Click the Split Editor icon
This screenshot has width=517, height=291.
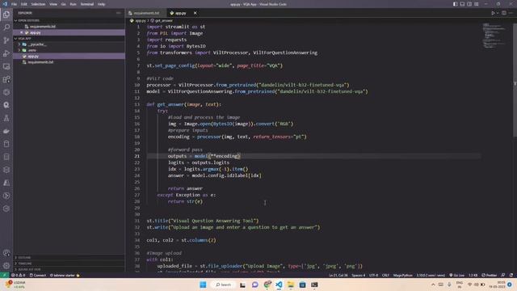point(504,13)
